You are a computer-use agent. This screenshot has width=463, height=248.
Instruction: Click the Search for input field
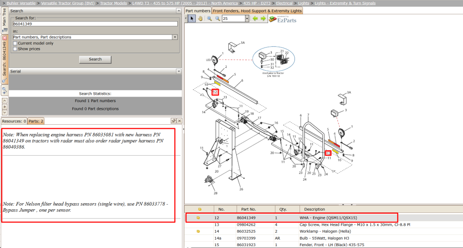click(x=95, y=24)
